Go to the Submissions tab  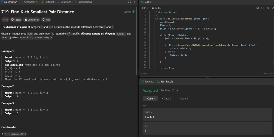(83, 2)
